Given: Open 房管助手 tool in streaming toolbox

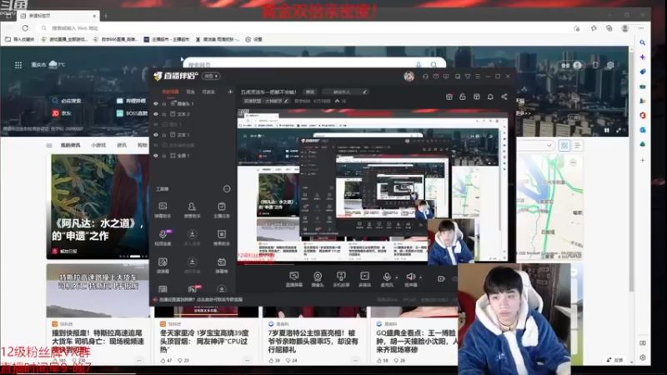Looking at the screenshot, I should coord(192,210).
